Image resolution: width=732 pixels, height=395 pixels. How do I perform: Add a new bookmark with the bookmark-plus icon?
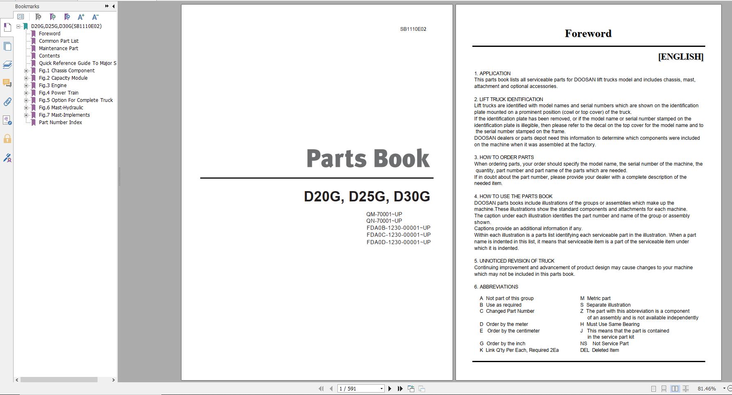[x=52, y=17]
